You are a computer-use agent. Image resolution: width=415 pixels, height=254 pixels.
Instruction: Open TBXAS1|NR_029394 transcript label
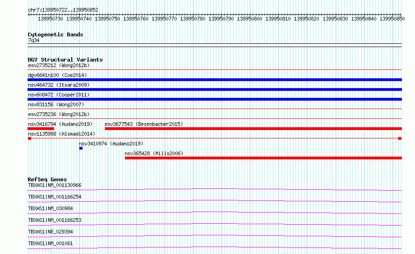pos(50,232)
